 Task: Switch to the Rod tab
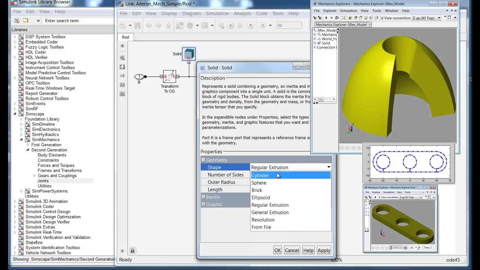click(126, 37)
